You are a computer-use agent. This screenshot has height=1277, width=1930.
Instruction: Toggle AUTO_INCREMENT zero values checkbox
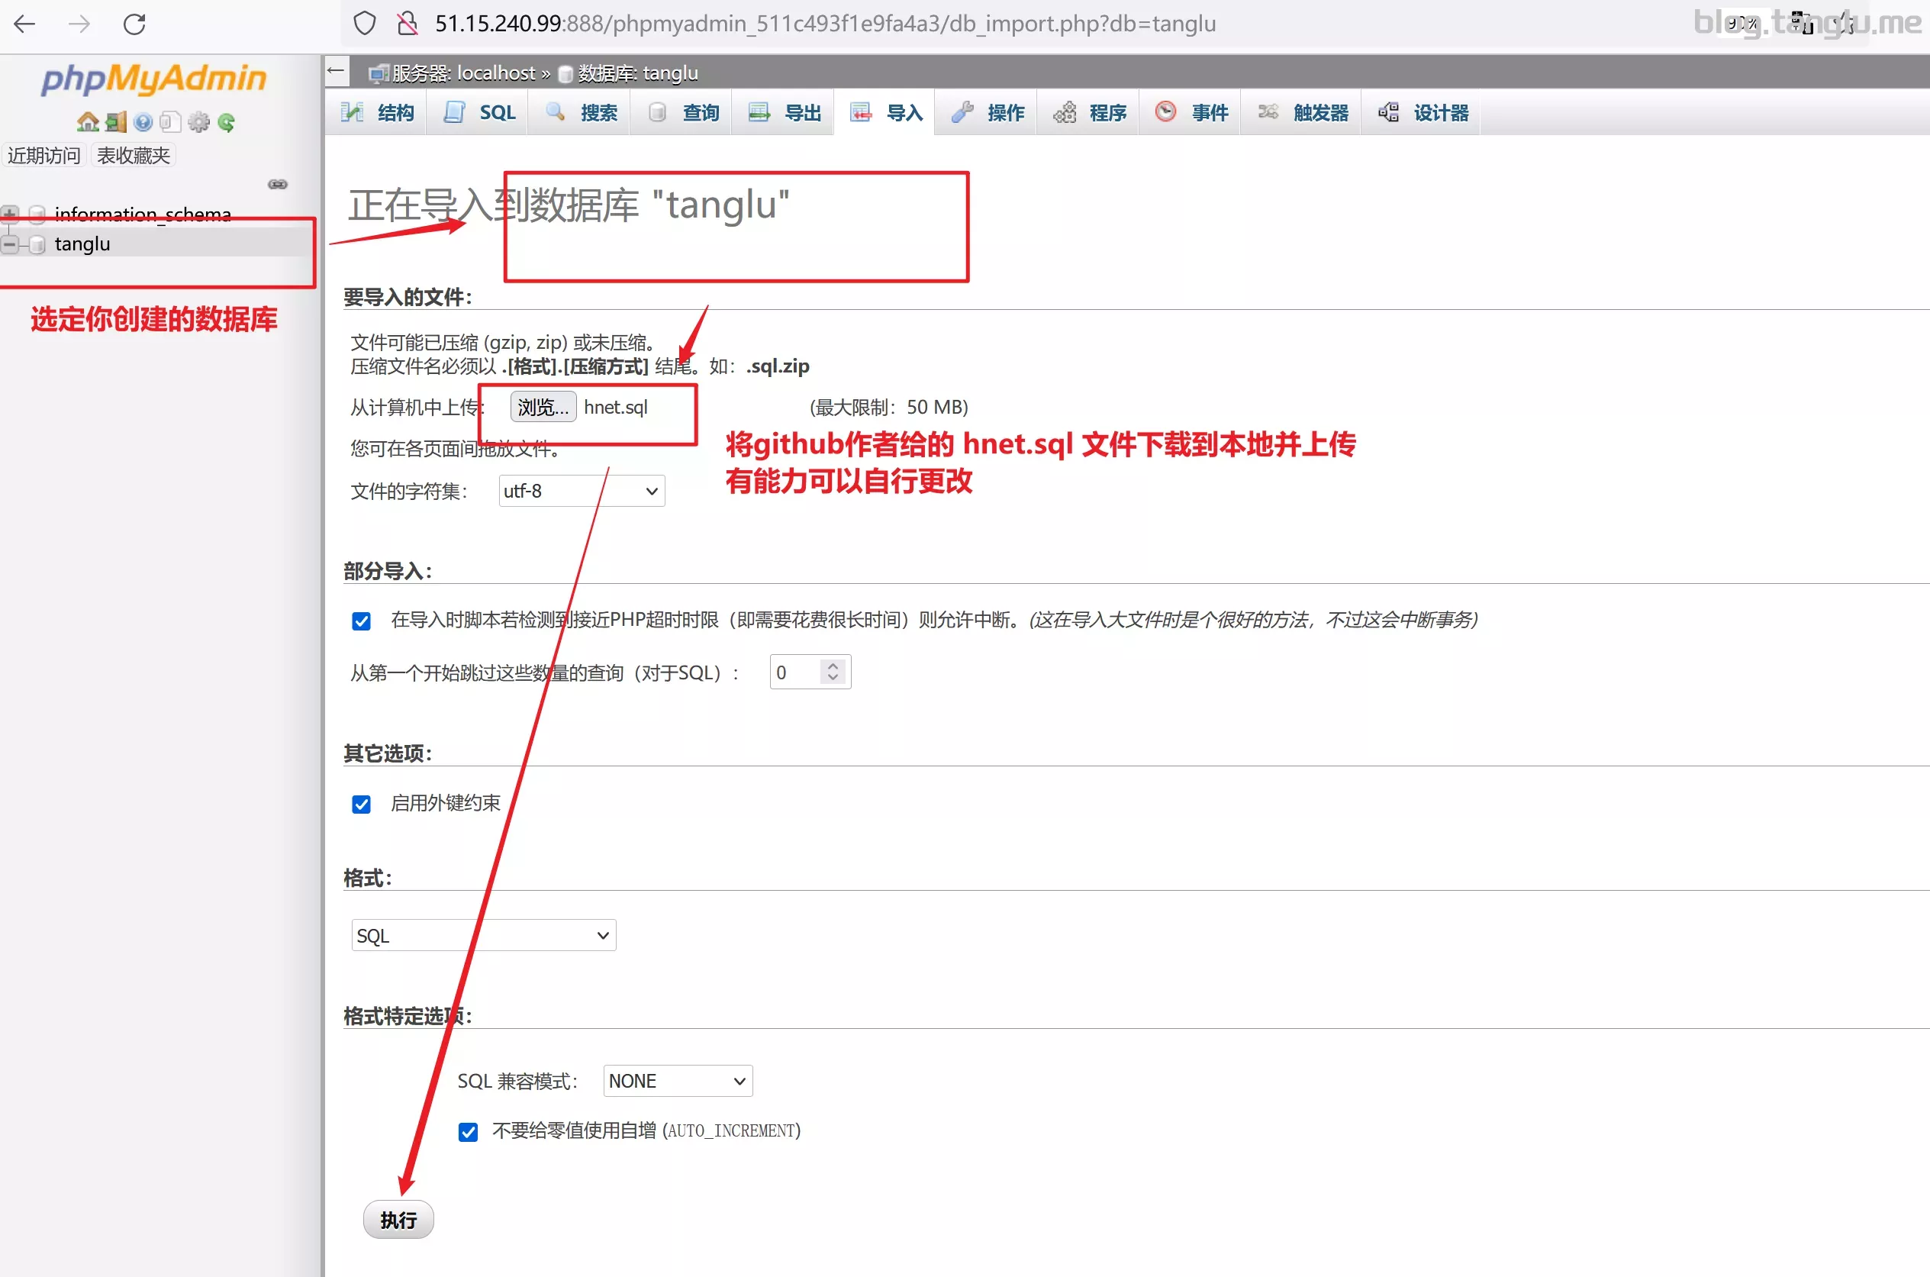pos(468,1132)
